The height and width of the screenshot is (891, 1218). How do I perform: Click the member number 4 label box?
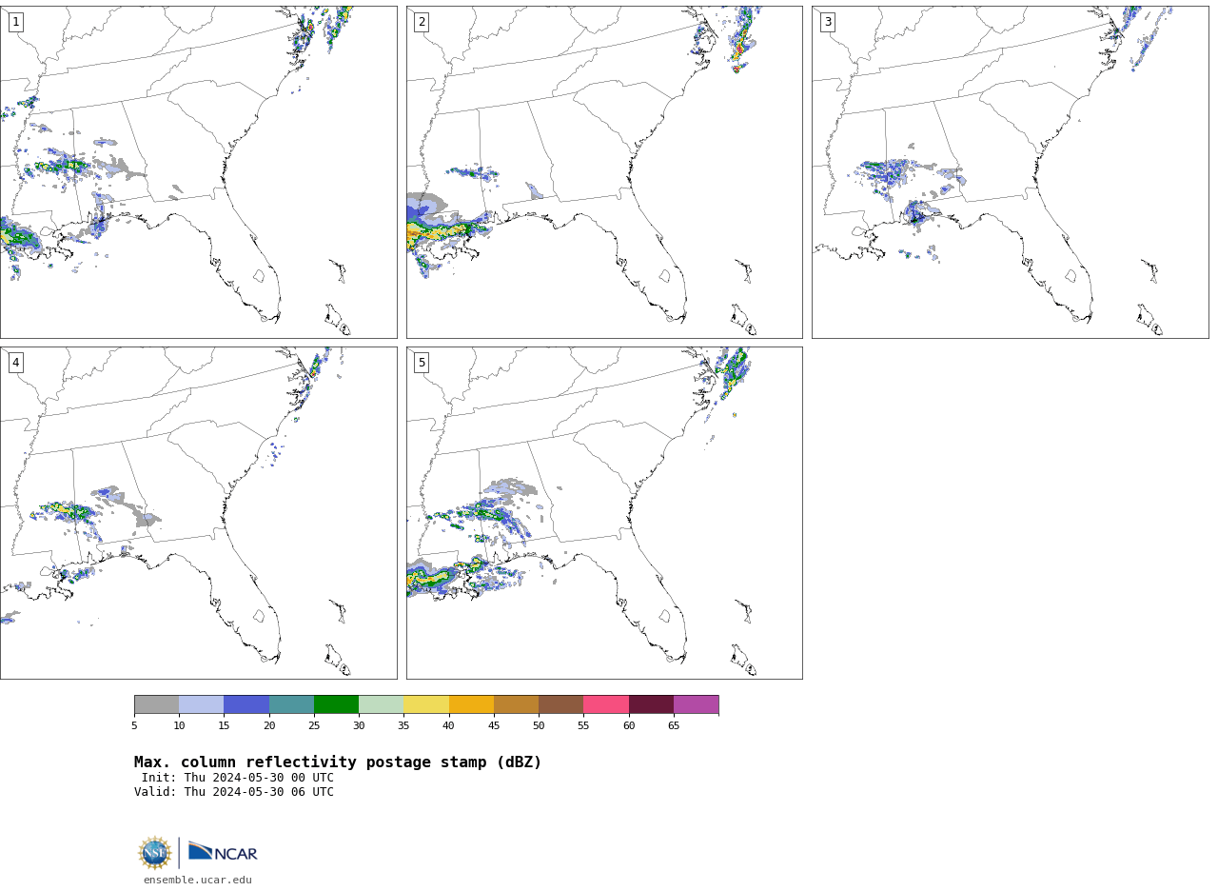click(x=15, y=363)
